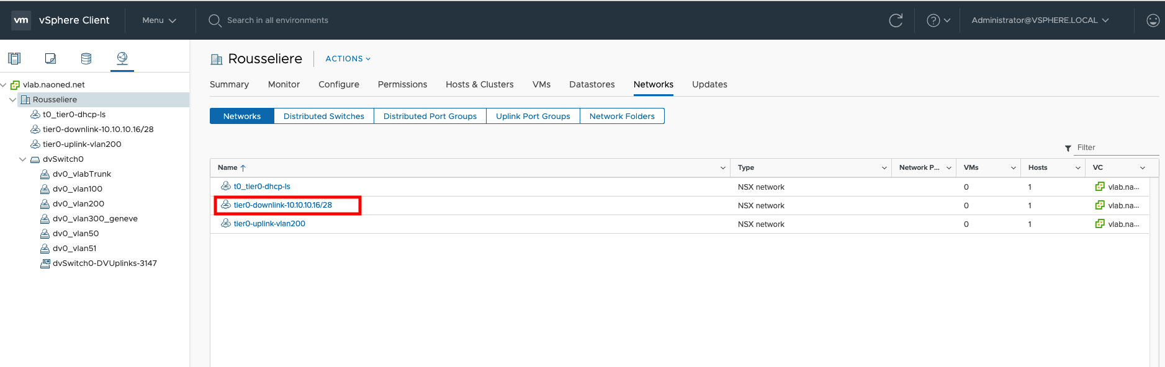Switch to the Configure tab
This screenshot has width=1165, height=367.
(338, 84)
